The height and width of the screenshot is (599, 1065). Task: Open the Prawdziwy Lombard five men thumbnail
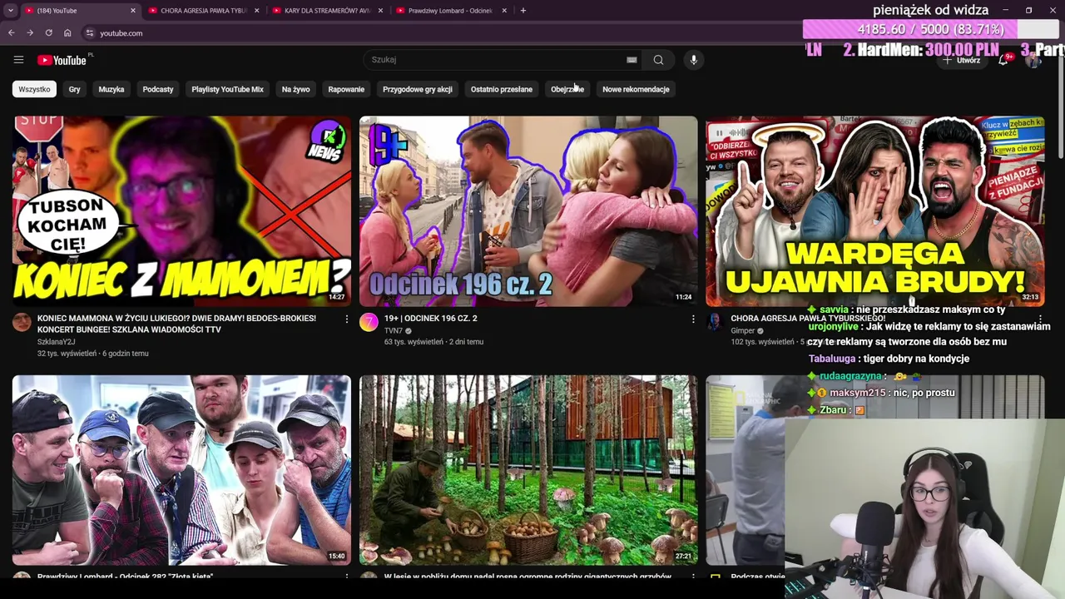[x=181, y=470]
